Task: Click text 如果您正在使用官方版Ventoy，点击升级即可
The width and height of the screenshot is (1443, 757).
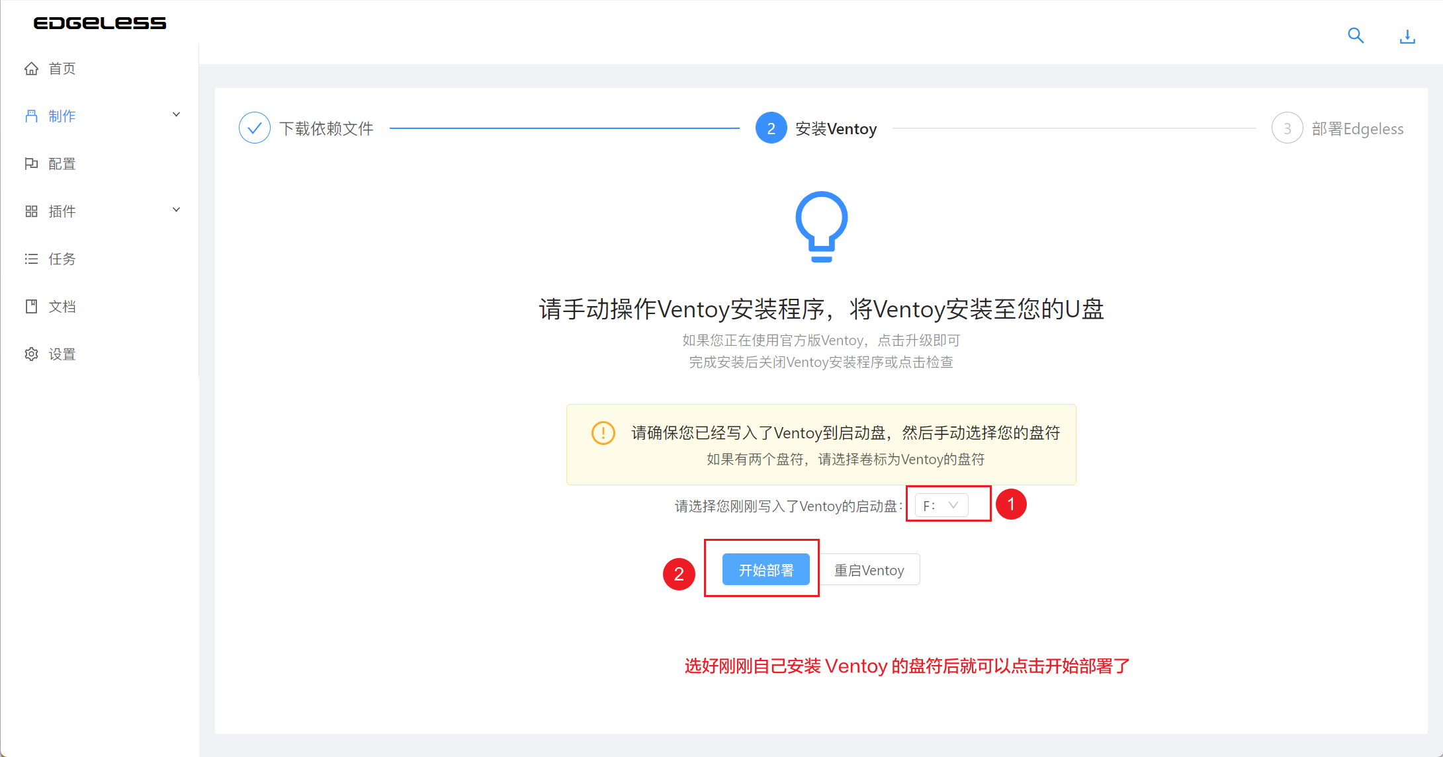Action: tap(821, 340)
